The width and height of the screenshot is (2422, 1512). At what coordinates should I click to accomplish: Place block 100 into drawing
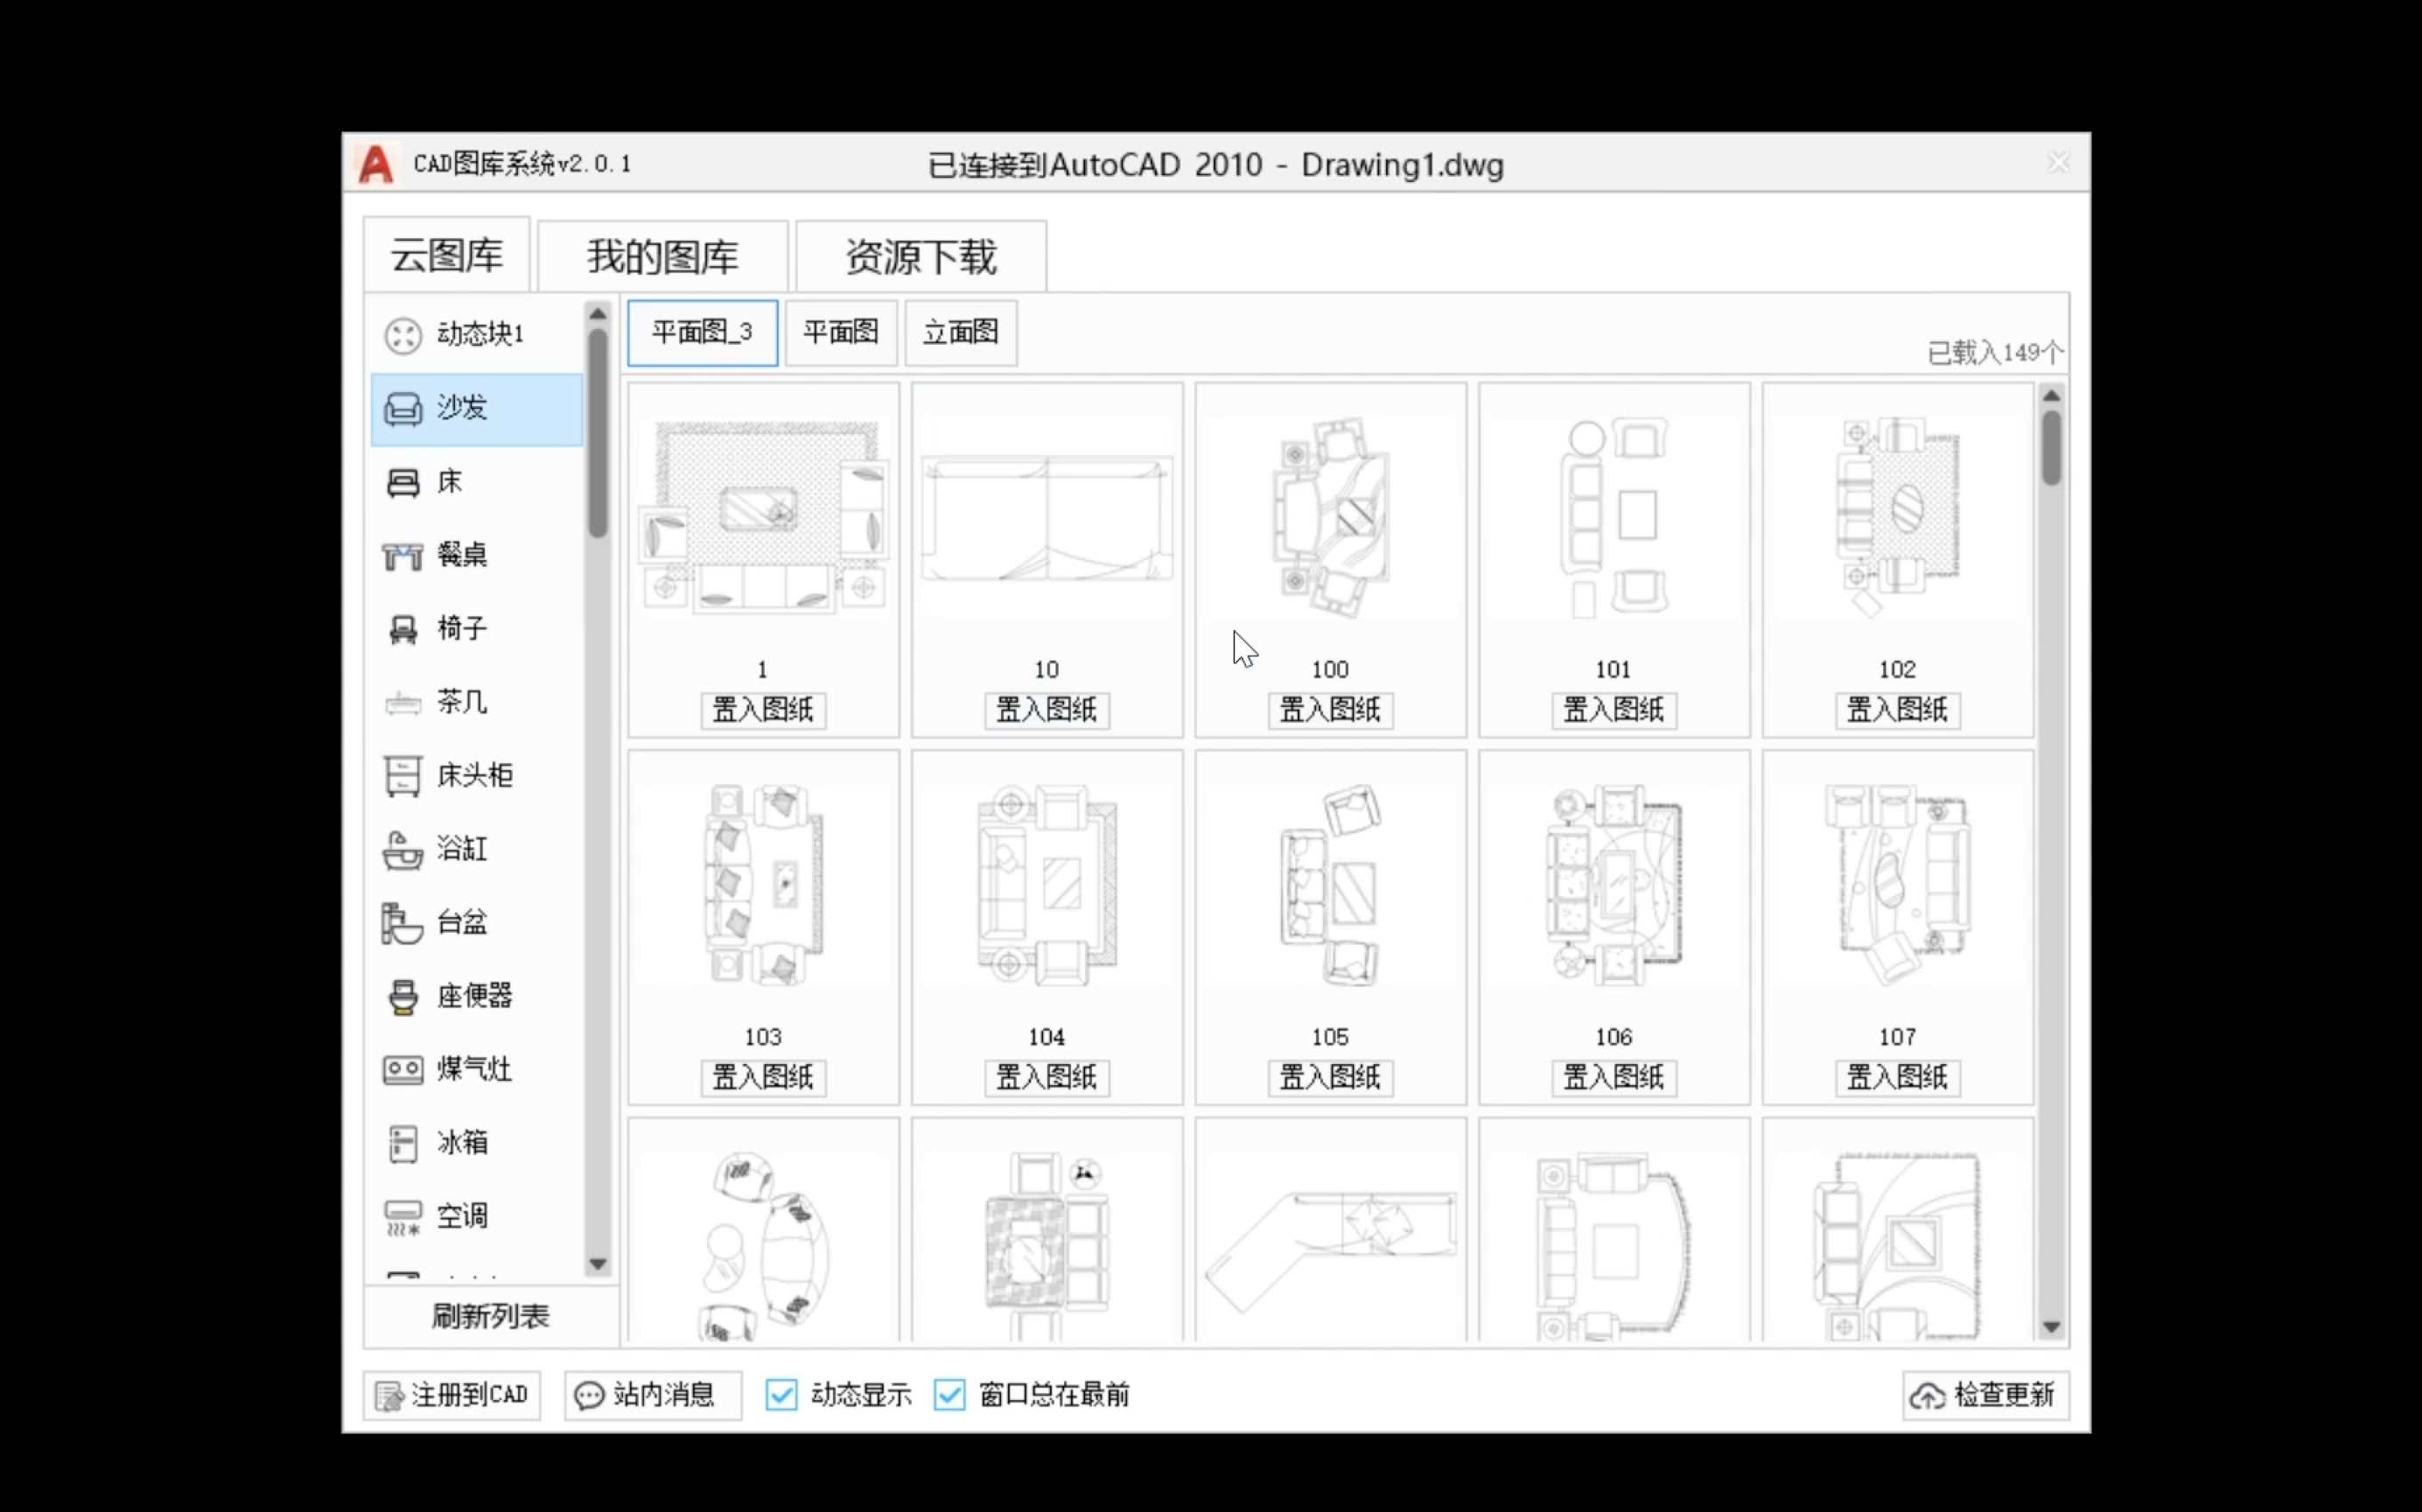coord(1330,710)
